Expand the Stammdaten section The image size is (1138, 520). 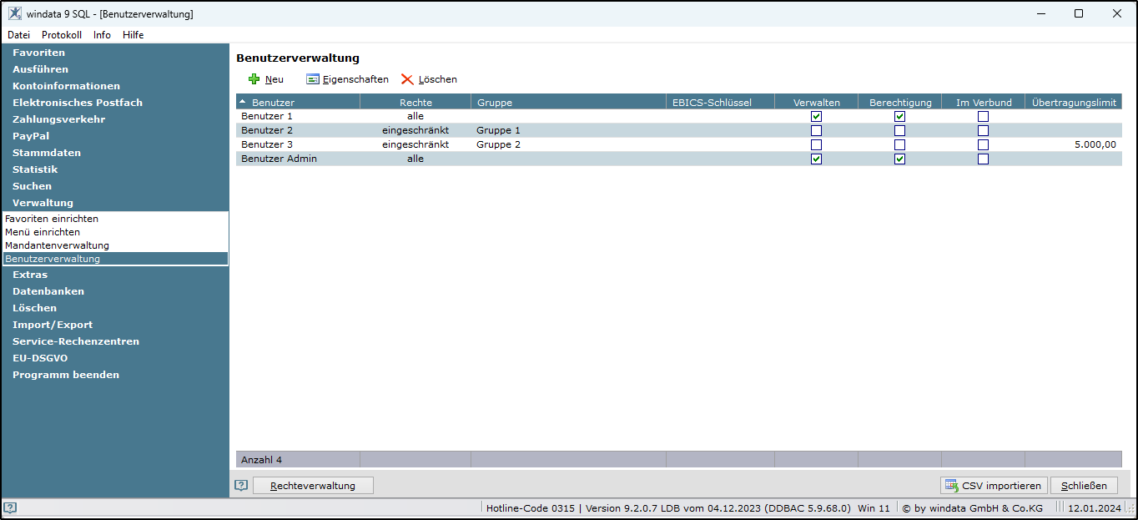pyautogui.click(x=47, y=153)
